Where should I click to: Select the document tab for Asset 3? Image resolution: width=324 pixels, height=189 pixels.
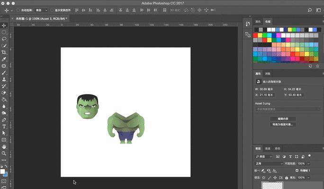tap(40, 18)
